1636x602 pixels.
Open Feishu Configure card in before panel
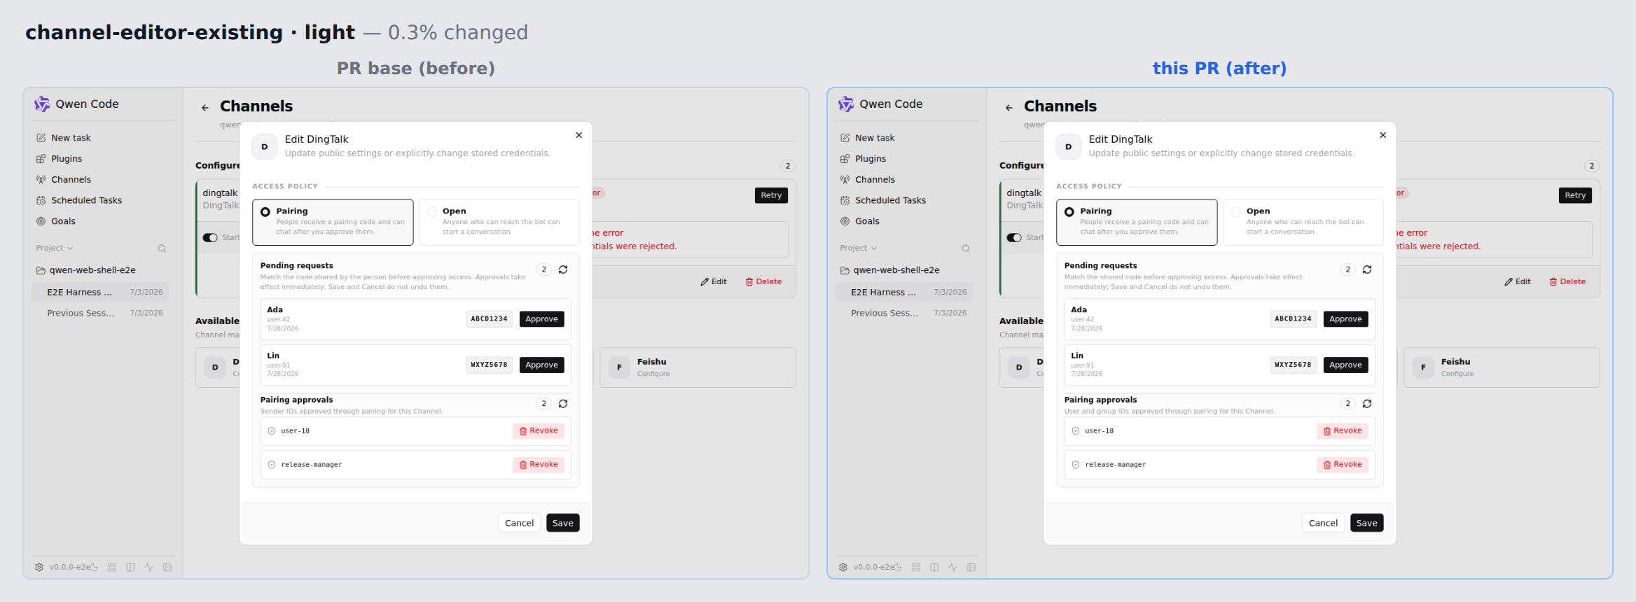pos(698,367)
